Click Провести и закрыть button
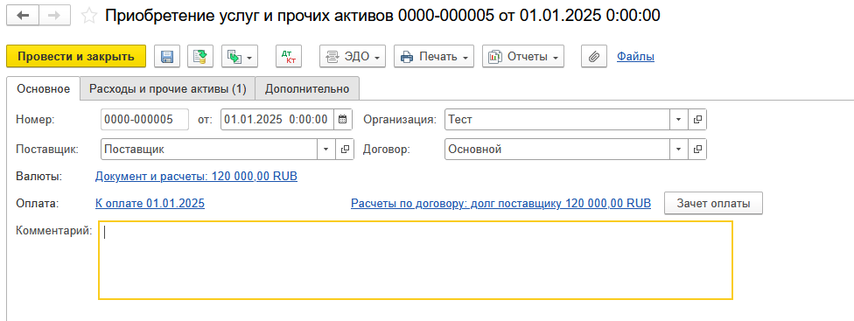Viewport: 854px width, 321px height. point(76,57)
